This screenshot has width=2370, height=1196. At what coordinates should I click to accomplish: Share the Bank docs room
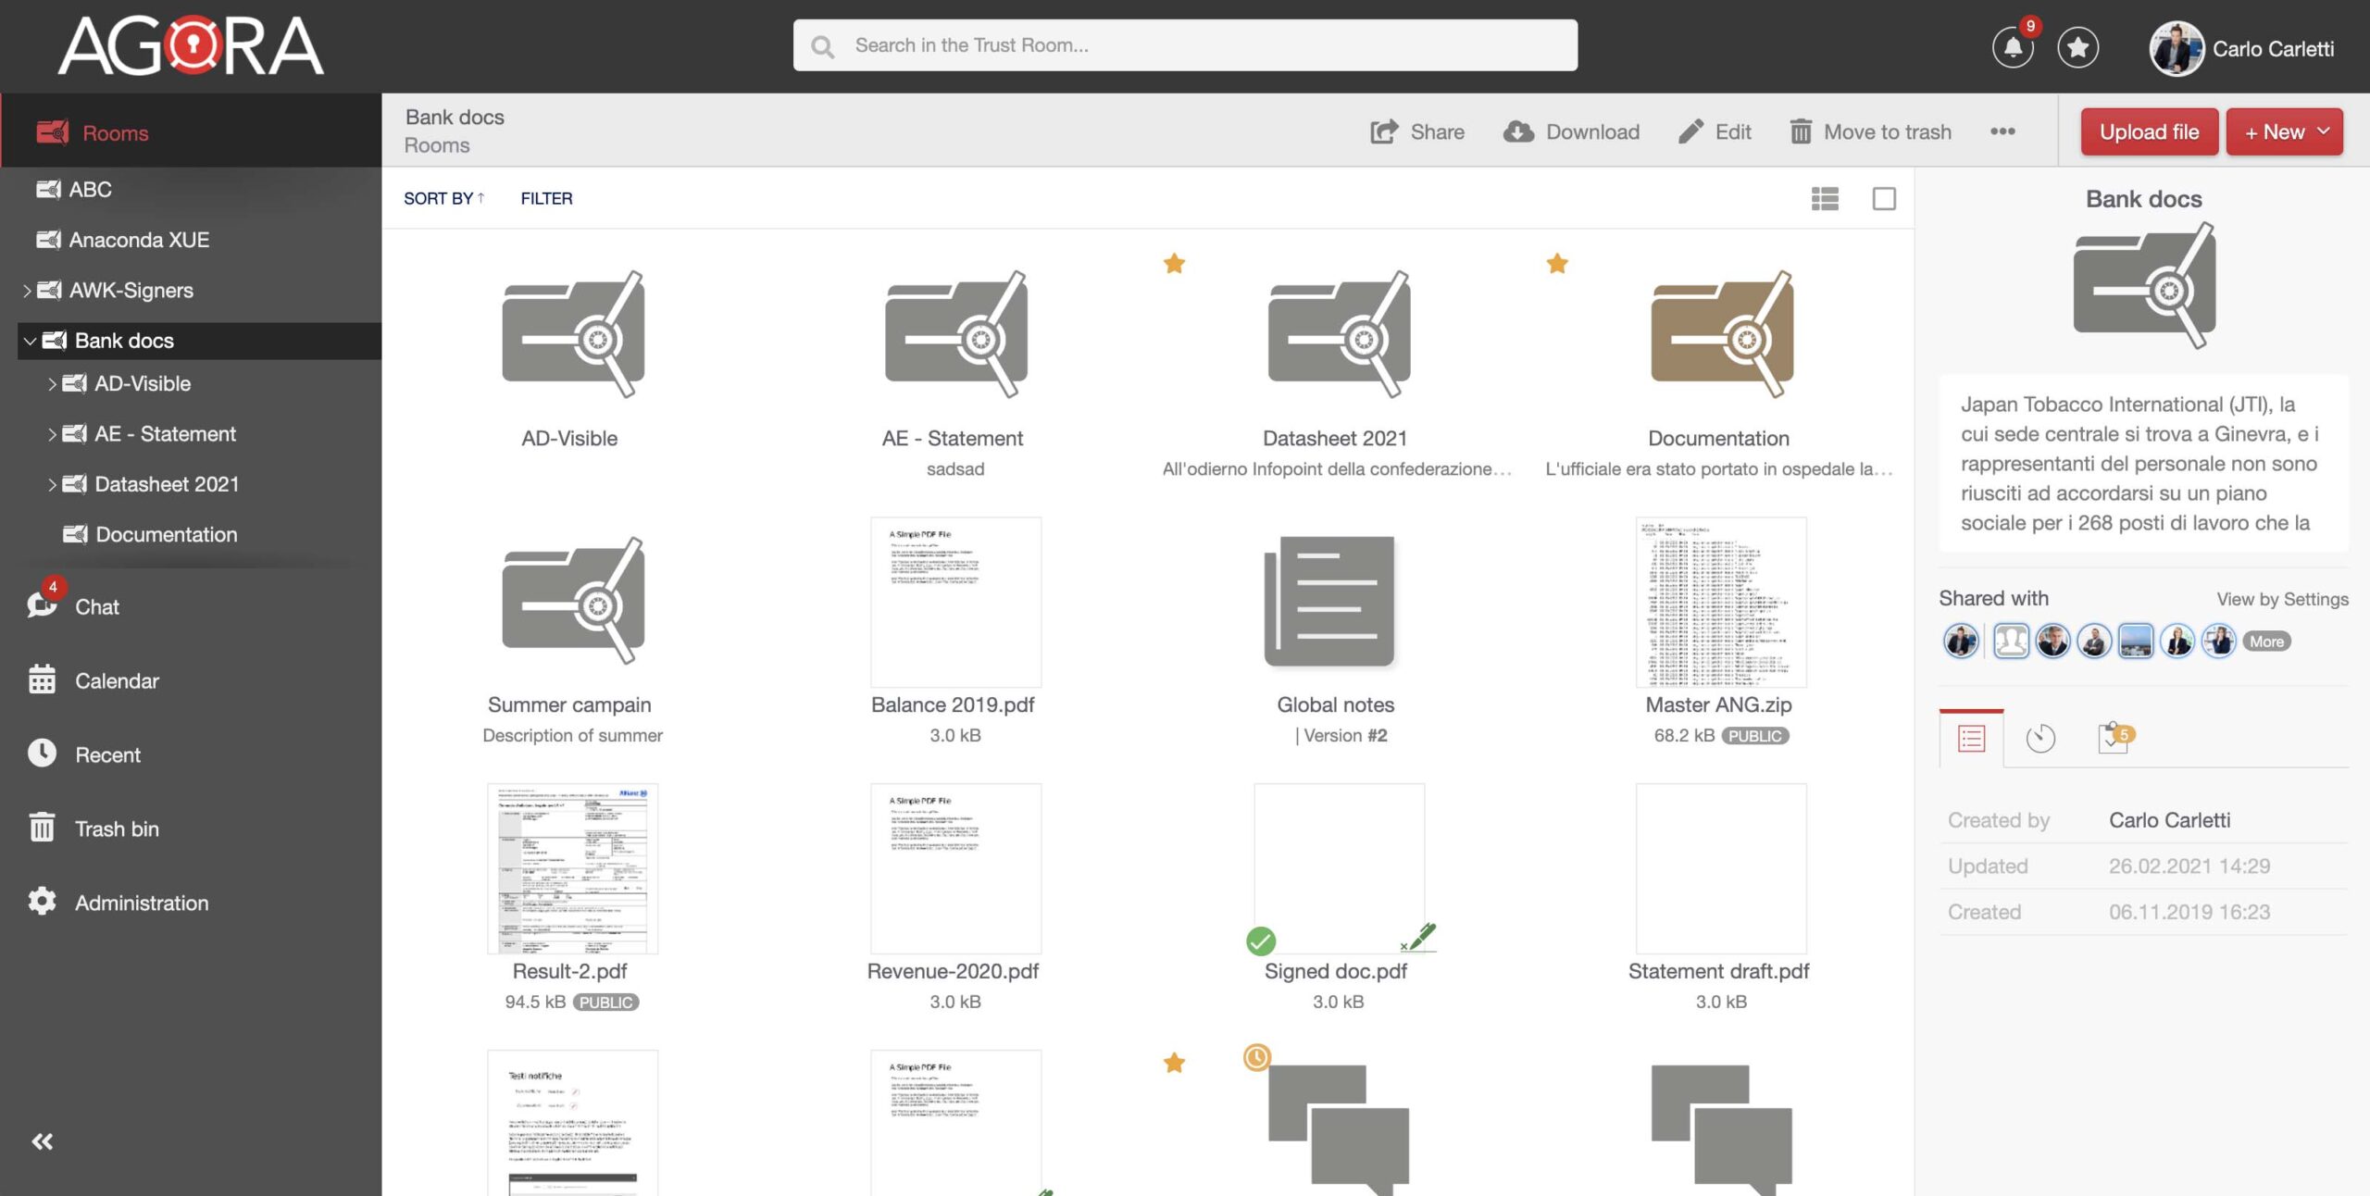1416,131
